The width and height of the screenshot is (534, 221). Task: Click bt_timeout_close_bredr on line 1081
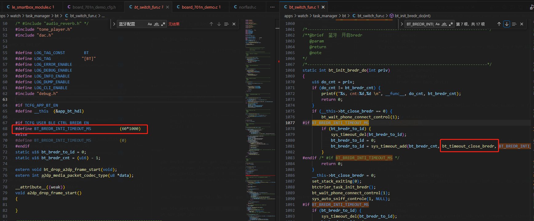[468, 146]
